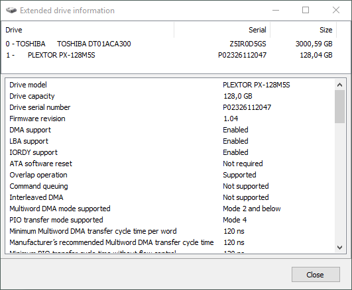Click the Drive model label
The height and width of the screenshot is (290, 352).
click(x=28, y=85)
